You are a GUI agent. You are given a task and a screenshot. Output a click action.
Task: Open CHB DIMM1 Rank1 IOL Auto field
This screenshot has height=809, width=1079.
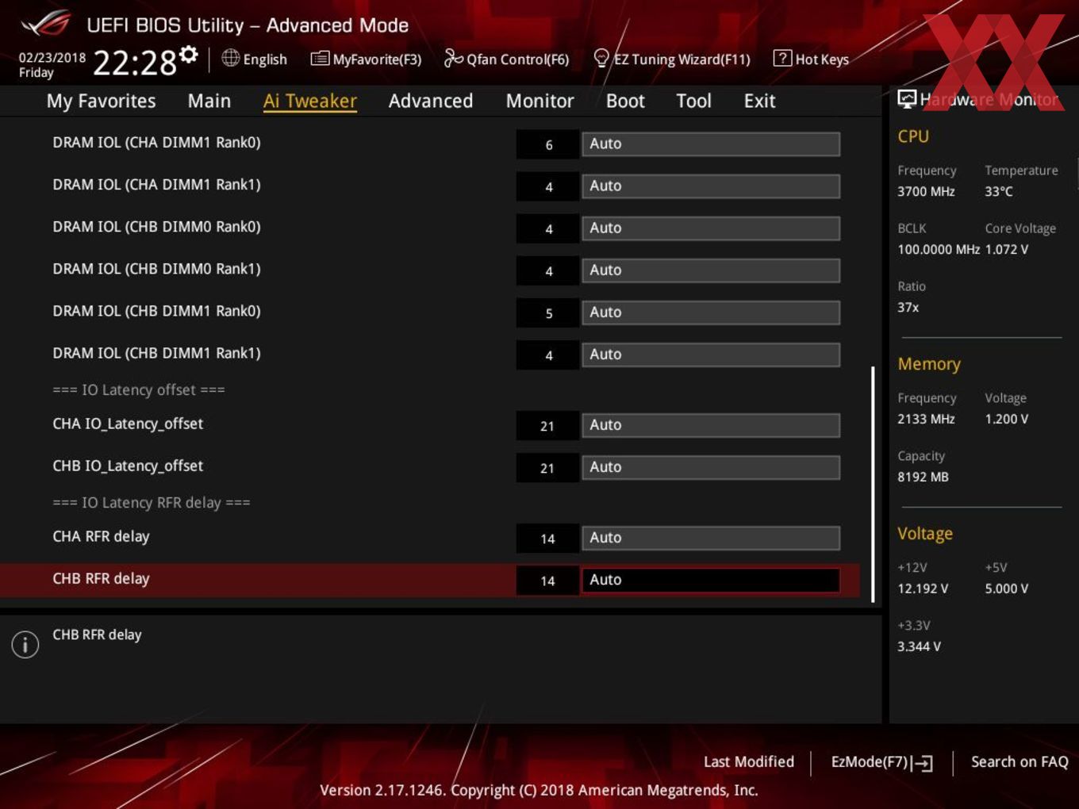point(711,354)
